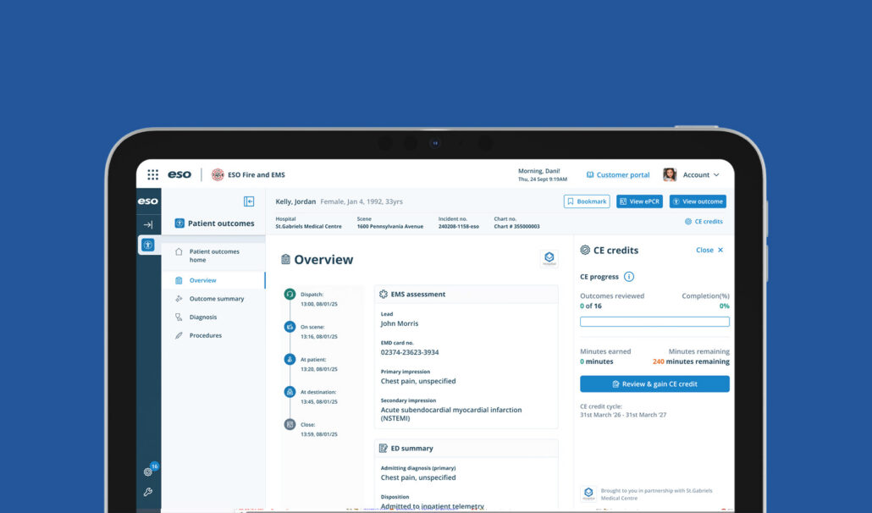This screenshot has height=513, width=872.
Task: Click secondary impression NSTEMI text
Action: click(451, 414)
